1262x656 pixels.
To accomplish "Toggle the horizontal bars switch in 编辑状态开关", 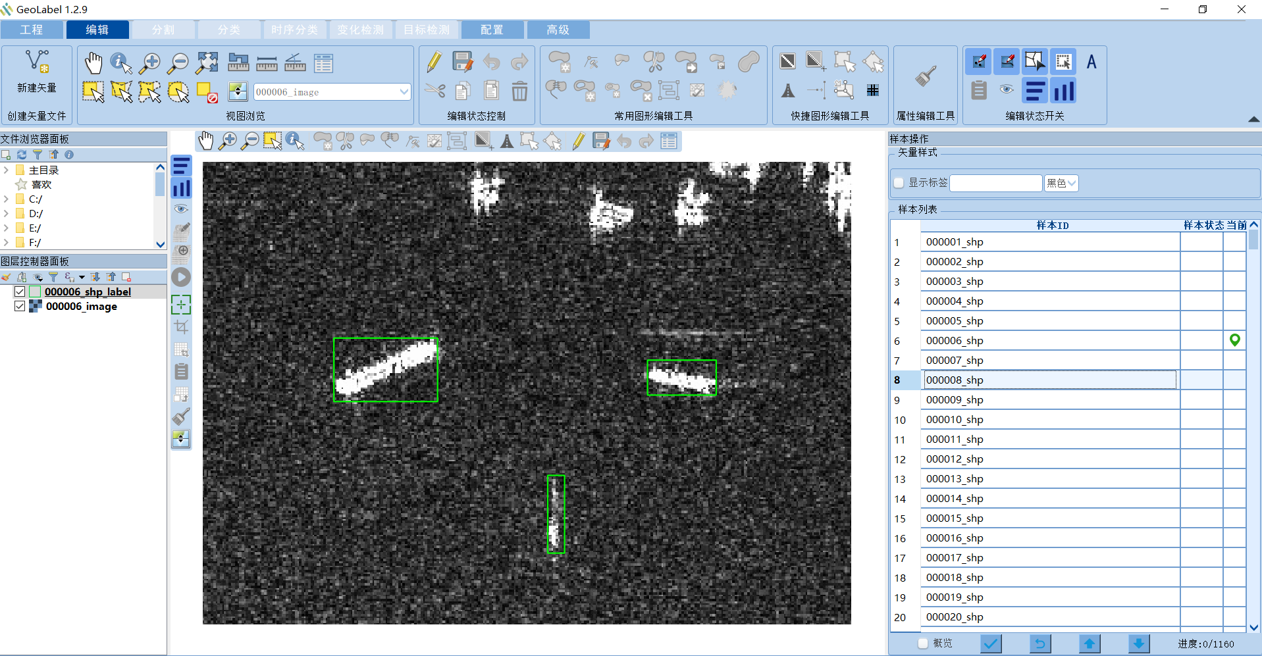I will coord(1034,90).
